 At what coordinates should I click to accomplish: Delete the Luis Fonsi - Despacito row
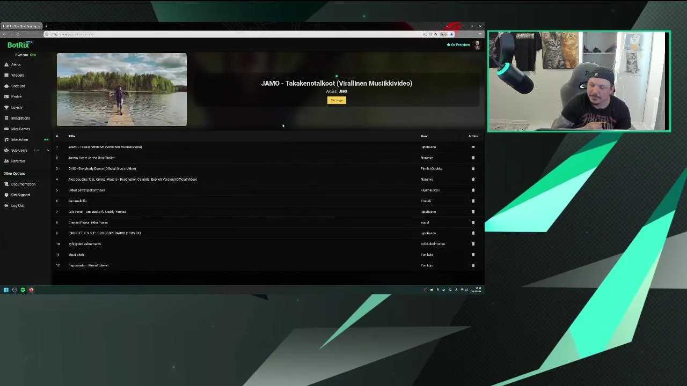coord(473,211)
